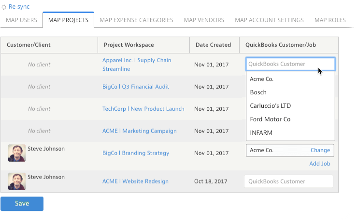The image size is (357, 221).
Task: Open the ACME Marketing Campaign project
Action: click(139, 131)
